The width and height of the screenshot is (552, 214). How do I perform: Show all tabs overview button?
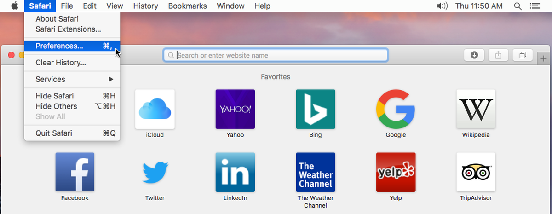pyautogui.click(x=523, y=55)
